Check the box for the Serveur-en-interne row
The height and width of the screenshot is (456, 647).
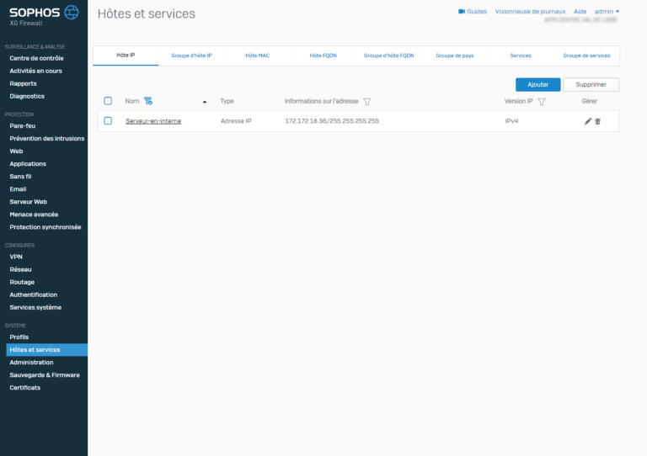[108, 120]
